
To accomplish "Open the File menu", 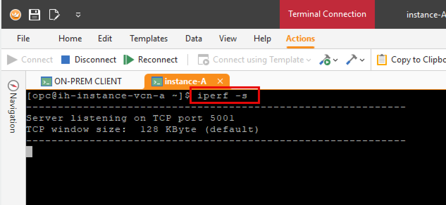I will tap(23, 39).
